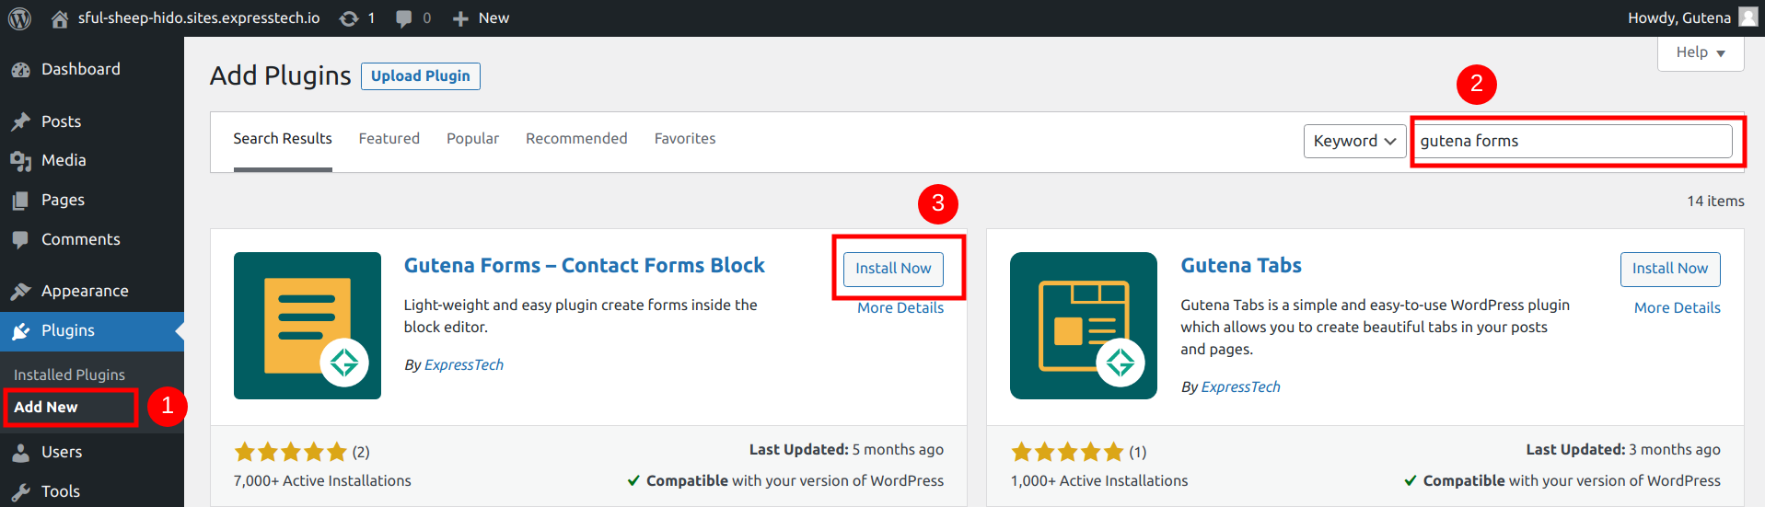Switch to Search Results tab
The height and width of the screenshot is (507, 1765).
pyautogui.click(x=283, y=139)
